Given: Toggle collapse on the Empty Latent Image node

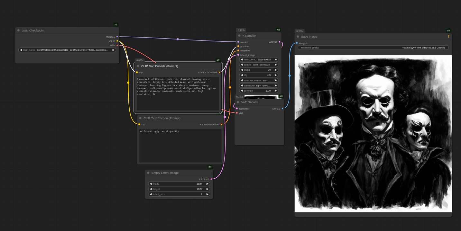Looking at the screenshot, I should coord(148,173).
